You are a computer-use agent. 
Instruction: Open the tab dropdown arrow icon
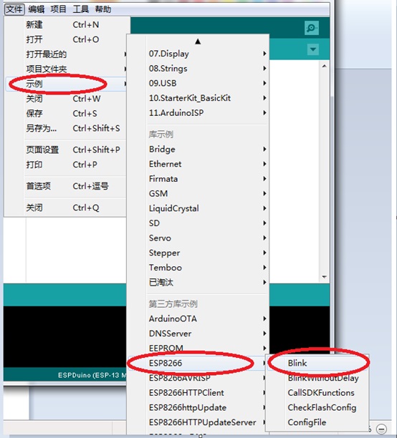312,49
